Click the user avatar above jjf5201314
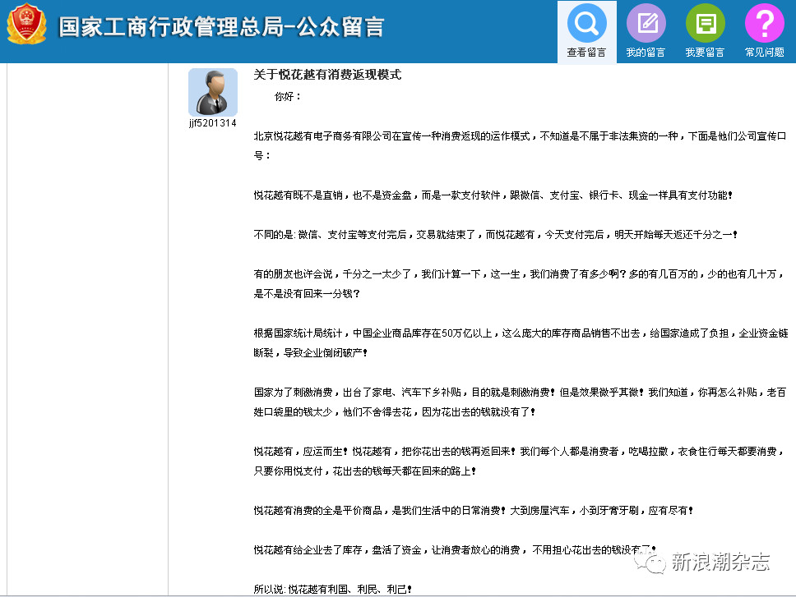Screen dimensions: 796x597 coord(212,92)
